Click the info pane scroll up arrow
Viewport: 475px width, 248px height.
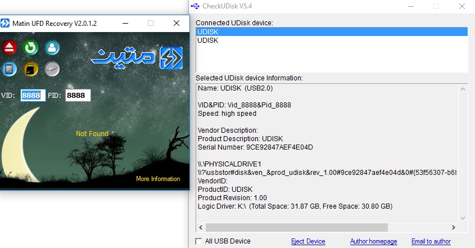coord(463,89)
